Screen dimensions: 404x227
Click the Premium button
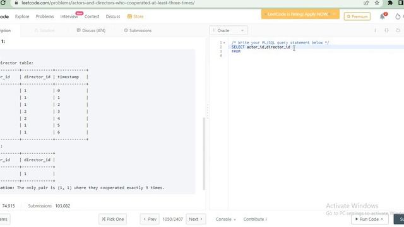(357, 16)
